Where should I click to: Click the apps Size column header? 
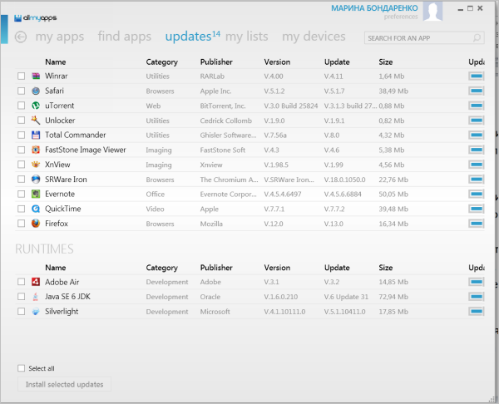385,62
